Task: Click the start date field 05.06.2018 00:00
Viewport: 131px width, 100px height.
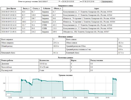Action: coord(71,1)
